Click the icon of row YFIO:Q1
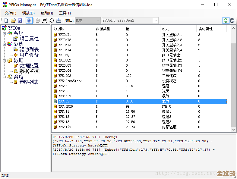237x179 pixels. click(x=55, y=55)
